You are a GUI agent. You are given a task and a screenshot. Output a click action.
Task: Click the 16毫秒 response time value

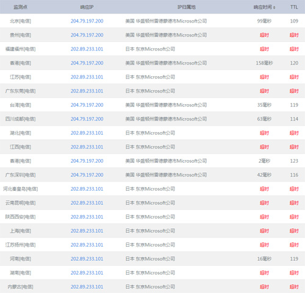click(264, 259)
